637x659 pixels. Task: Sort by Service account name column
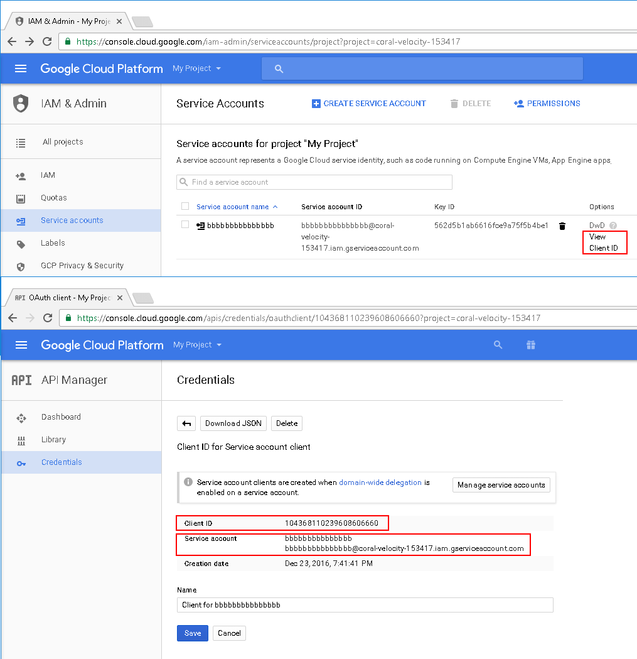(237, 207)
